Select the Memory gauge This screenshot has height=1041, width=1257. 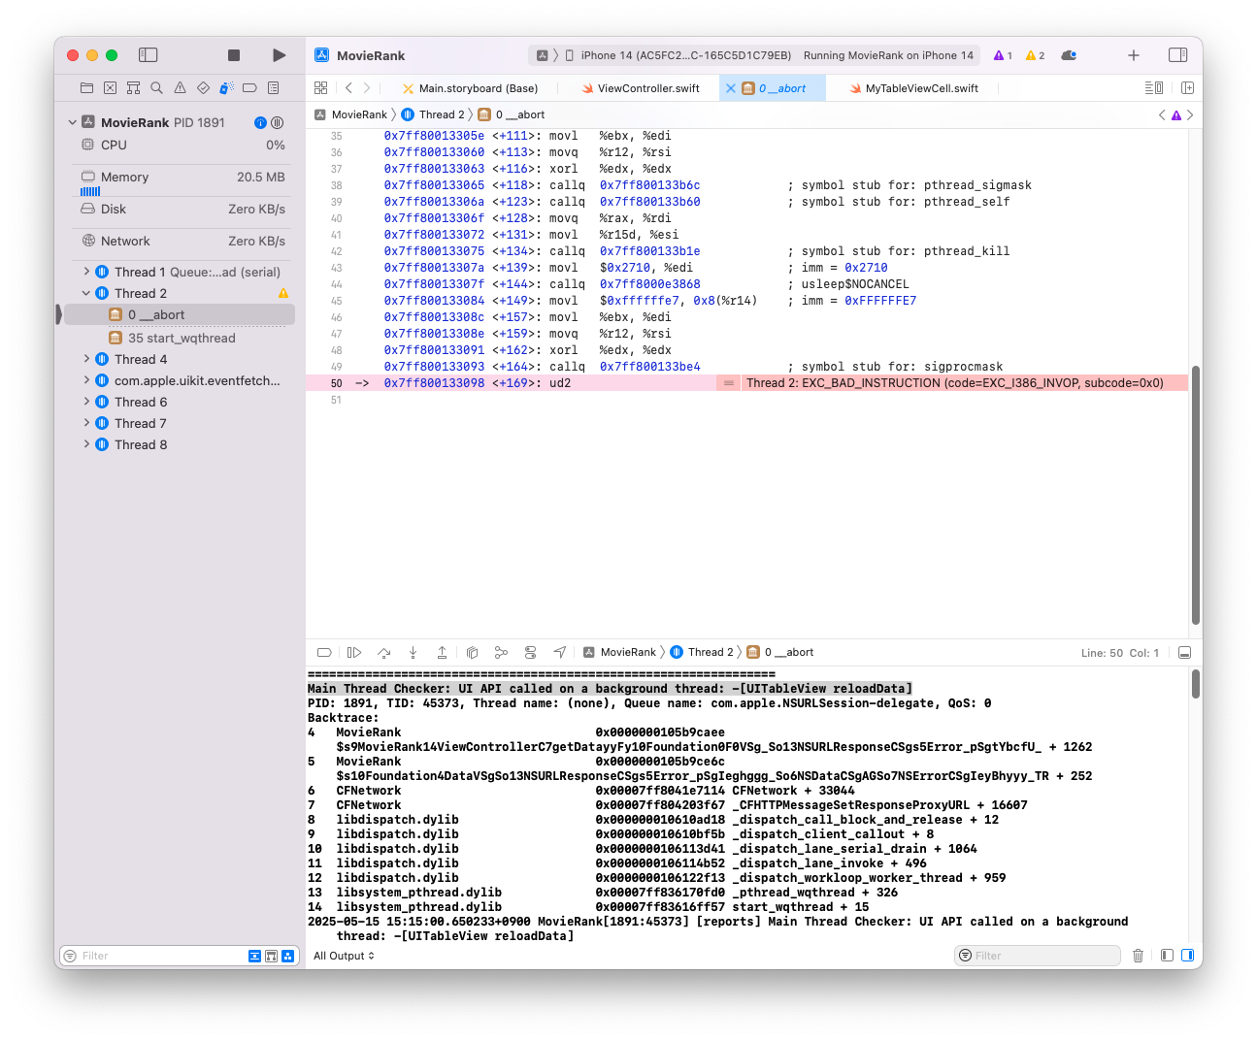182,180
